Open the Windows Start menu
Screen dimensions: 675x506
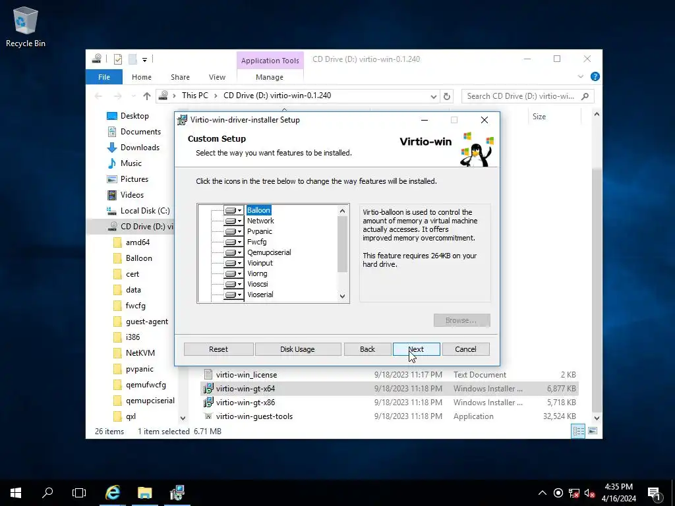coord(16,493)
